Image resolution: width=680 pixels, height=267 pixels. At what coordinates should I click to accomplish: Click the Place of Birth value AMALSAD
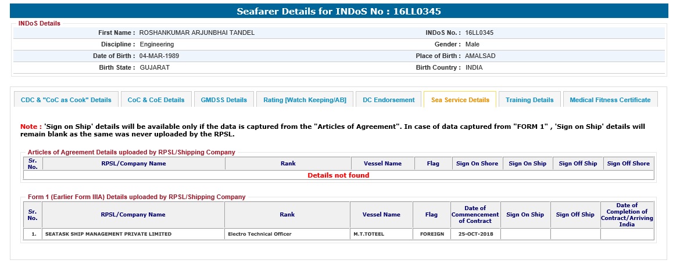tap(480, 56)
